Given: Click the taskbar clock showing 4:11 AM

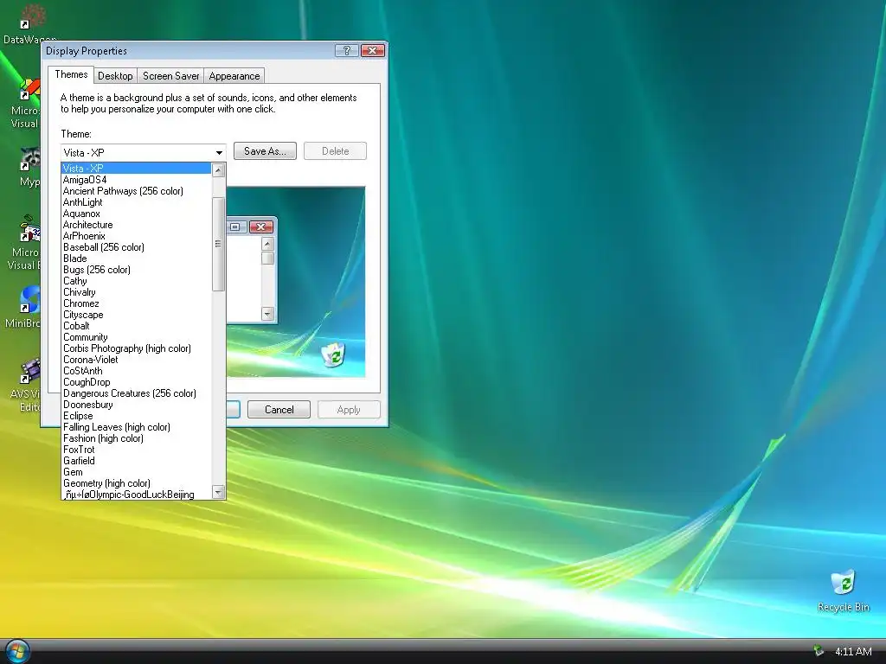Looking at the screenshot, I should point(853,652).
